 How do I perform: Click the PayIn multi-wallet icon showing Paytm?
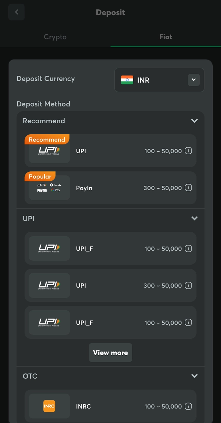pos(48,187)
